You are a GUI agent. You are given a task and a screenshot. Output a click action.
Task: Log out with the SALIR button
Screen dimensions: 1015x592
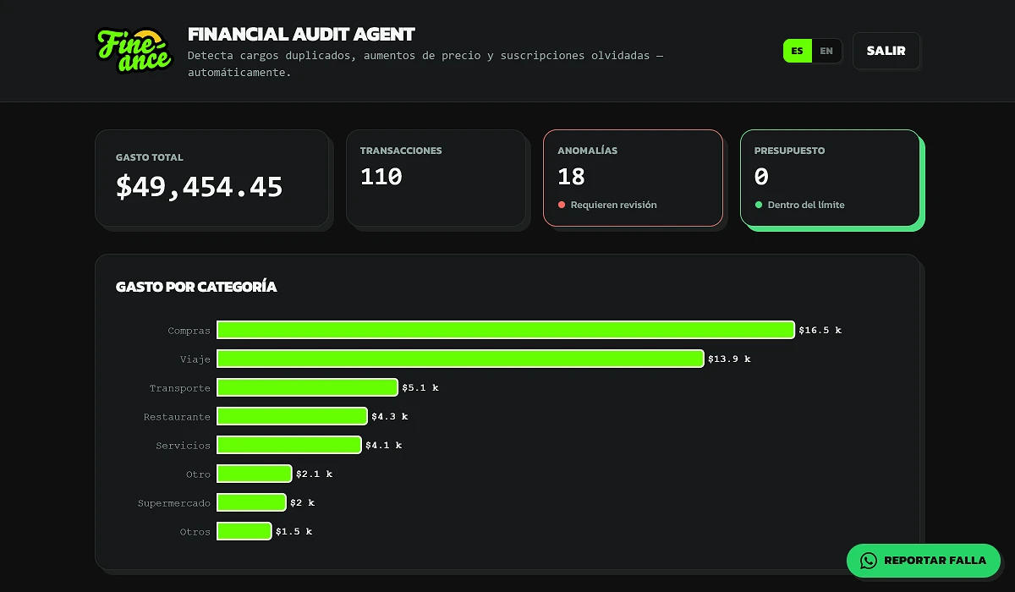pyautogui.click(x=886, y=51)
